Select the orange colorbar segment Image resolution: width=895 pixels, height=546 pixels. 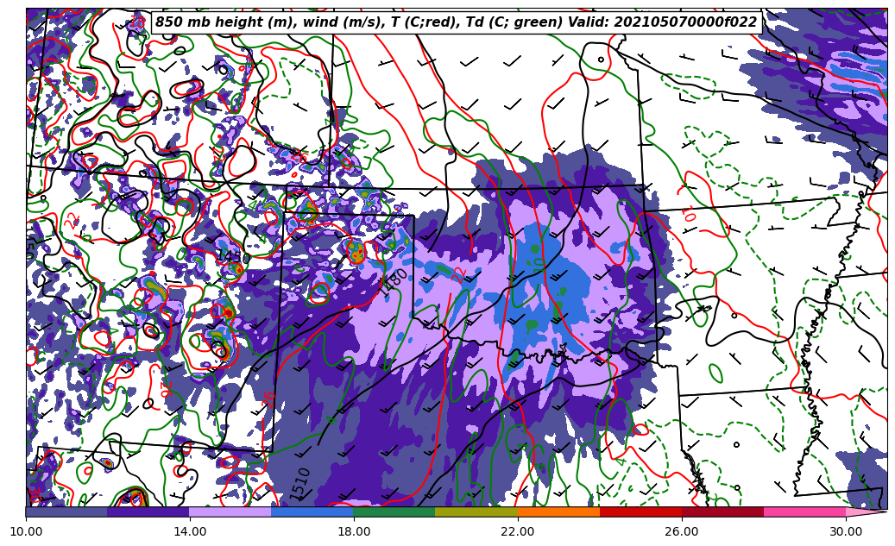(558, 511)
